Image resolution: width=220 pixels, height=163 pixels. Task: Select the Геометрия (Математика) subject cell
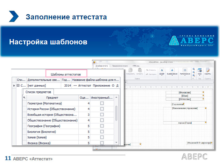(53, 103)
